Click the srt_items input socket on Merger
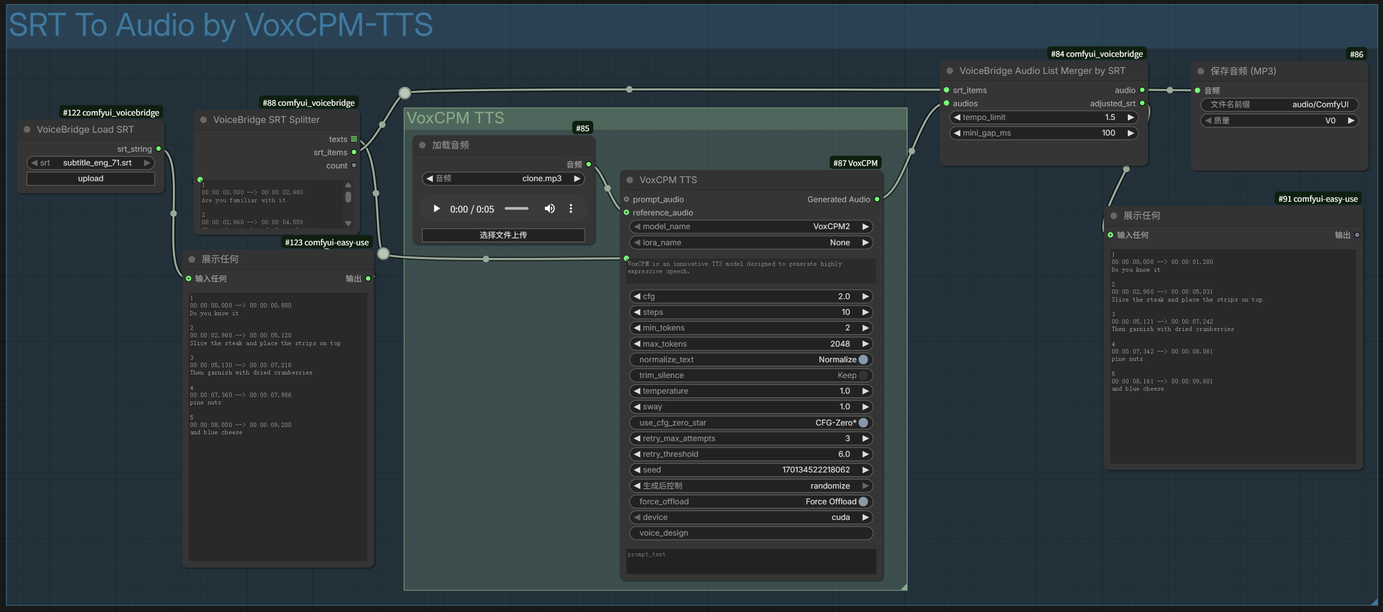The image size is (1383, 612). pos(947,90)
